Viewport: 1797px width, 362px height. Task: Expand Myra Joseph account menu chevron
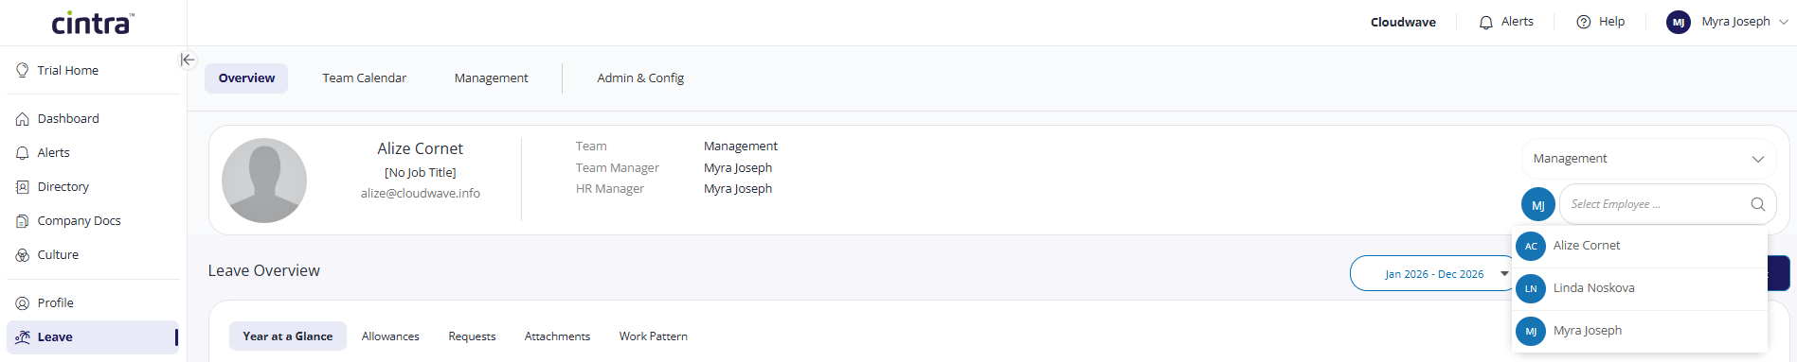[x=1784, y=22]
